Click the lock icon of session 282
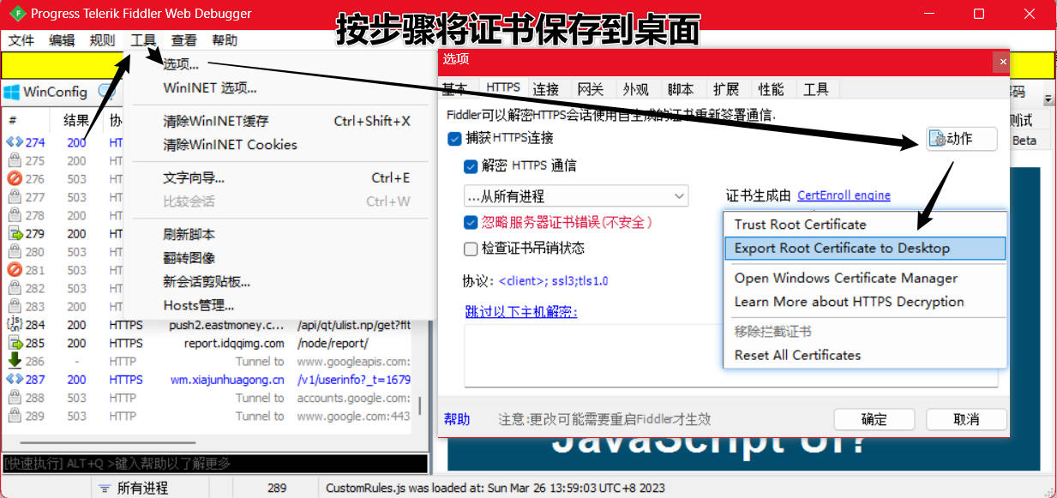The image size is (1057, 498). (15, 288)
